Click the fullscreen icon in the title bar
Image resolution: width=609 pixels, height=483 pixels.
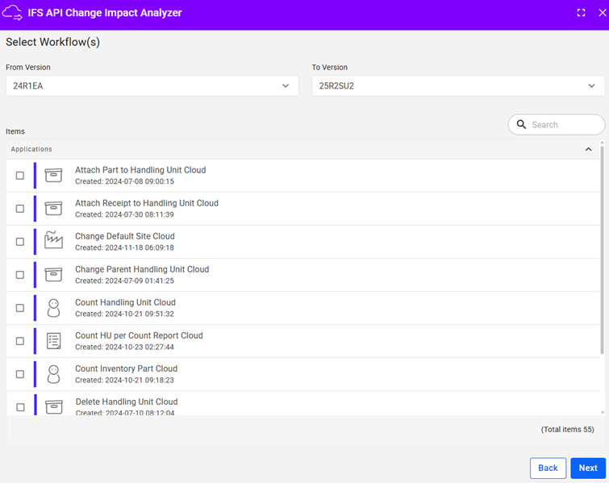(x=581, y=13)
